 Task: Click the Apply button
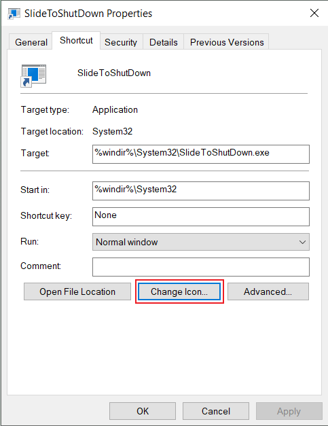pos(289,411)
